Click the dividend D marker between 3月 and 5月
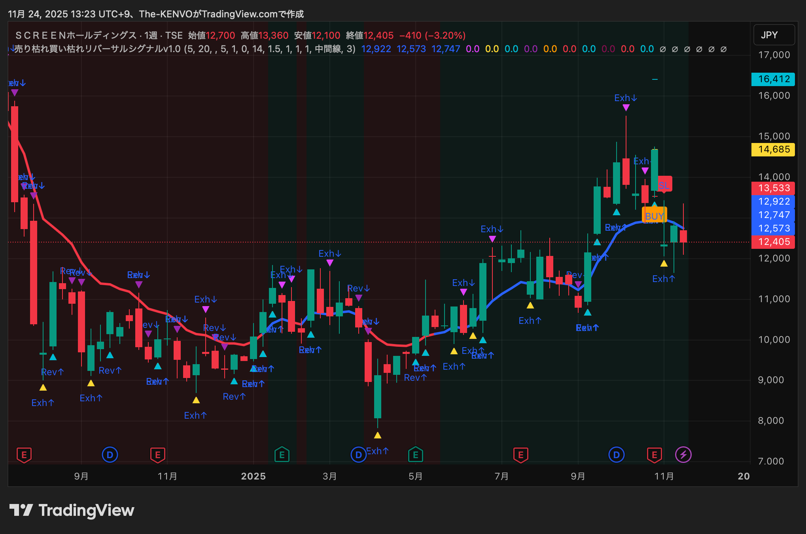Viewport: 806px width, 534px height. [358, 455]
